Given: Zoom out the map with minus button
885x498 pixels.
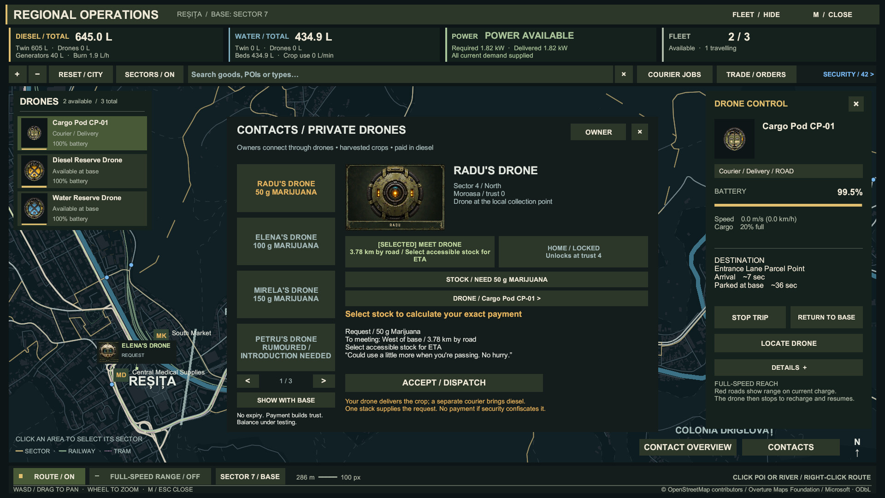Looking at the screenshot, I should pyautogui.click(x=37, y=74).
